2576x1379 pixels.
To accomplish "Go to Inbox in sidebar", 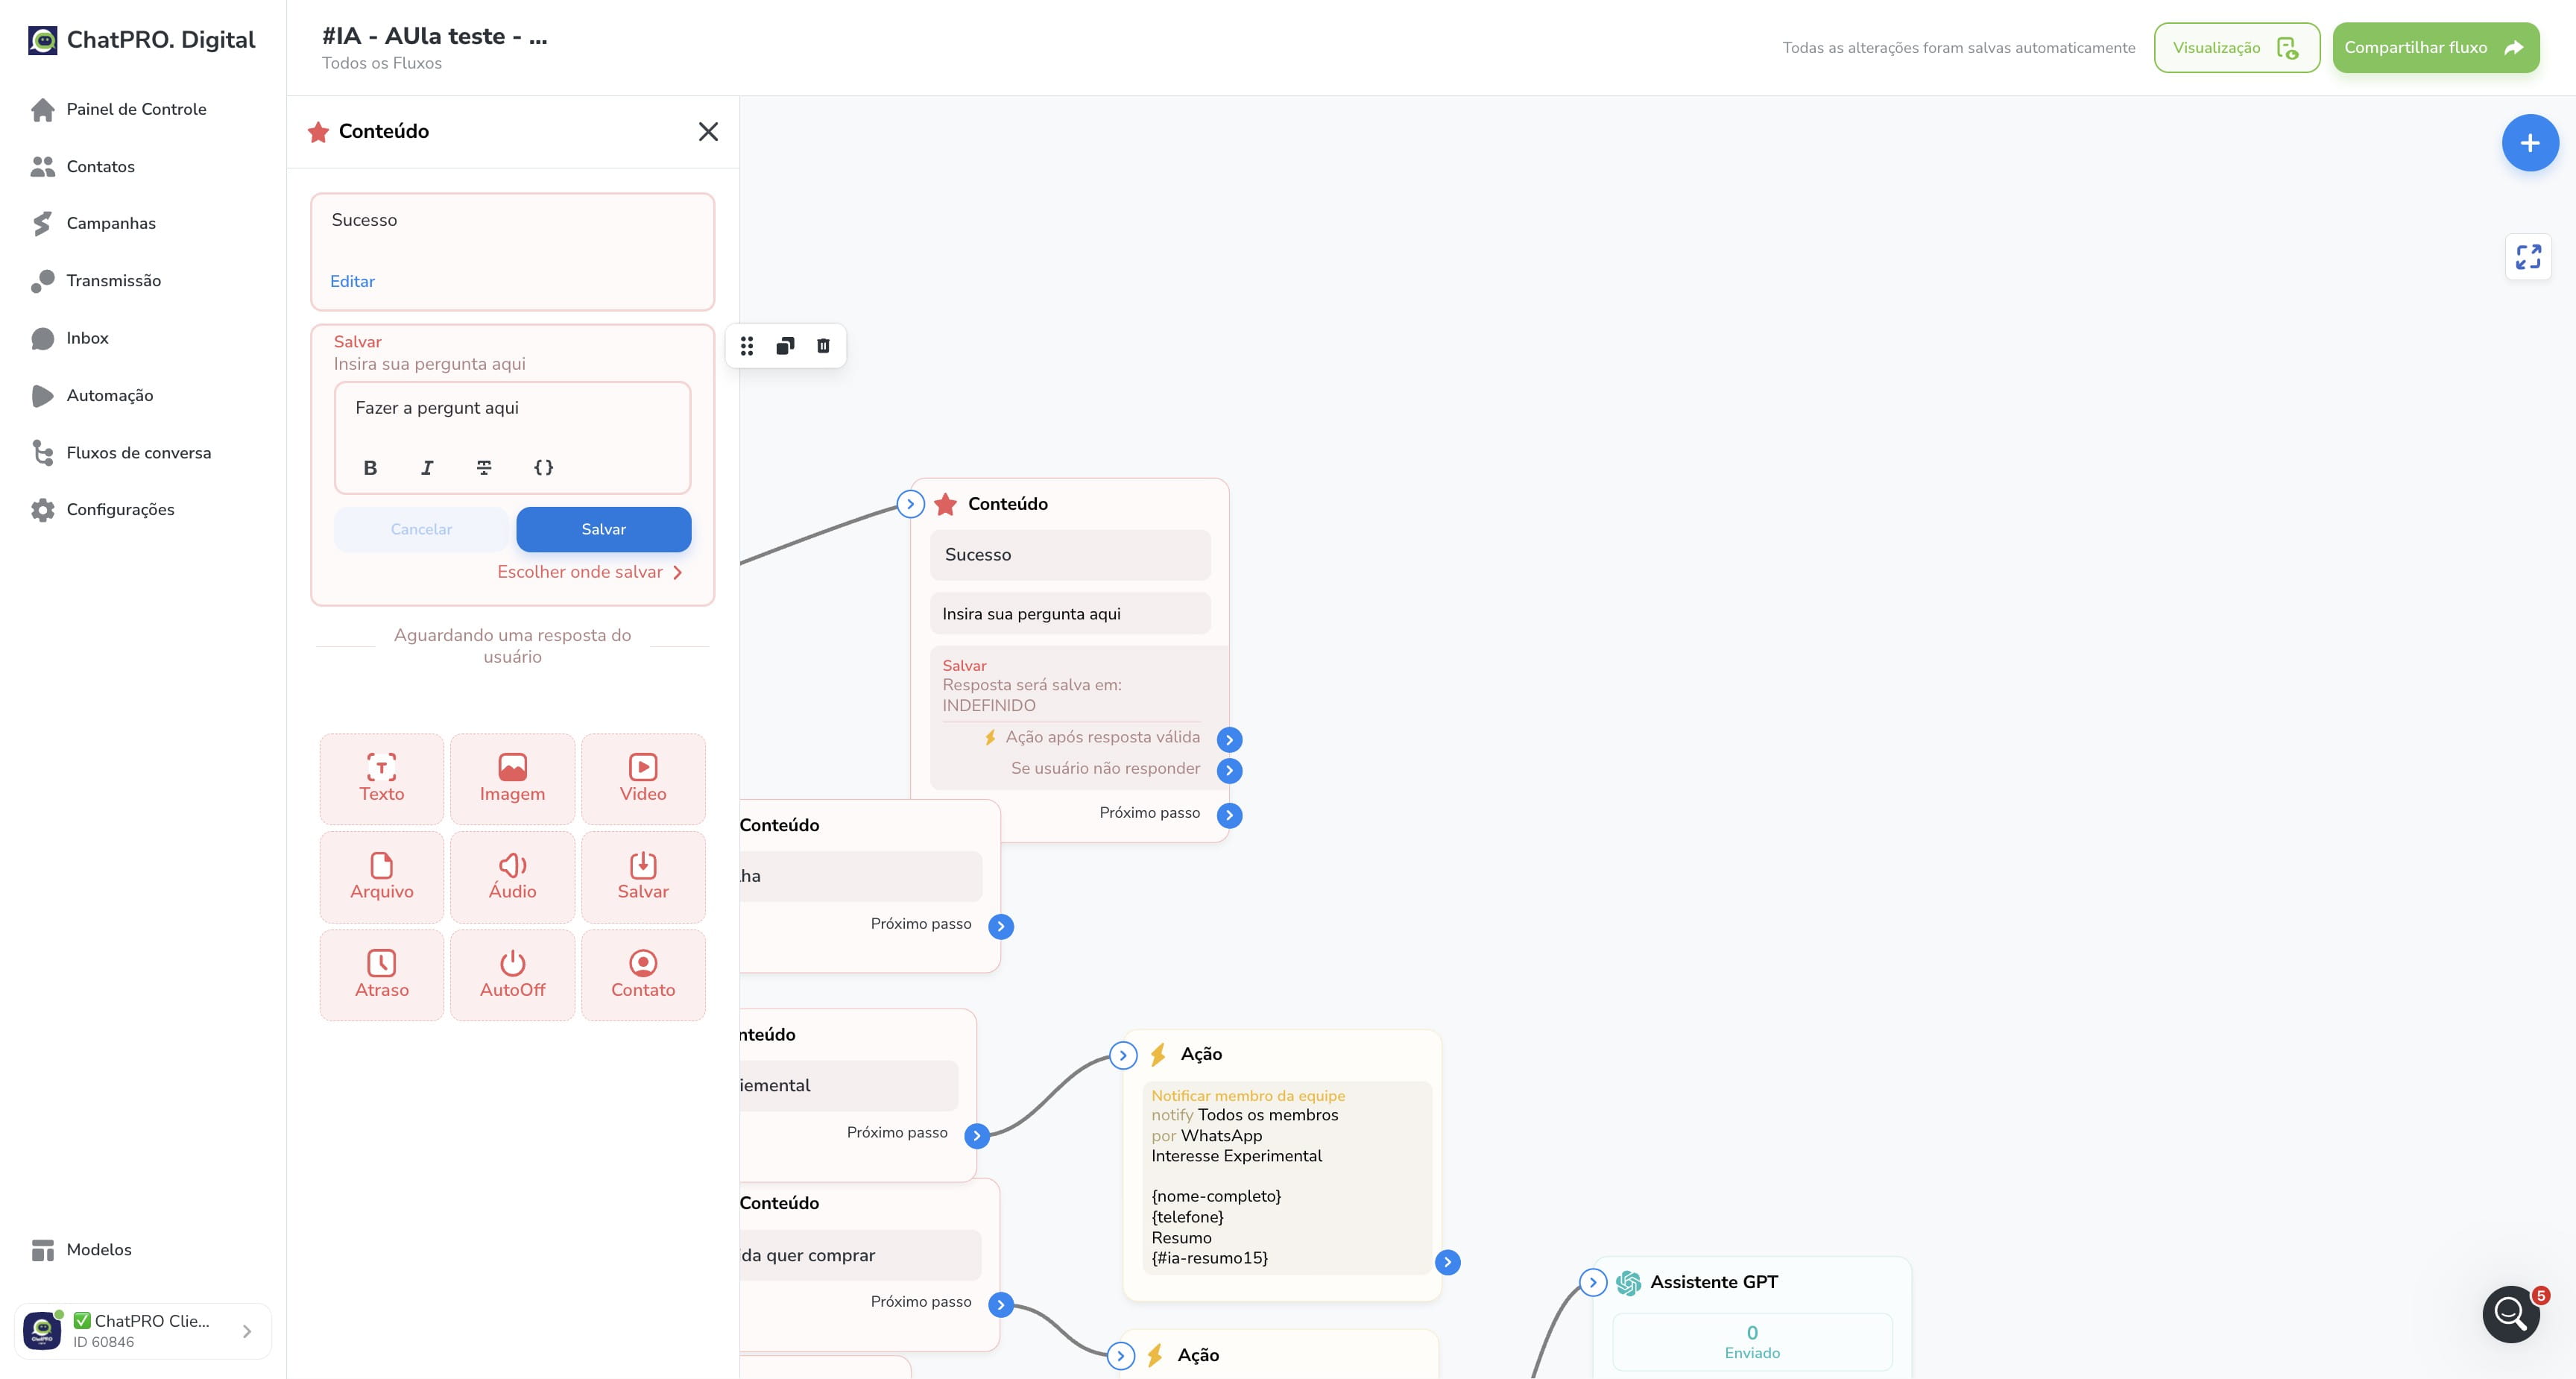I will 87,338.
